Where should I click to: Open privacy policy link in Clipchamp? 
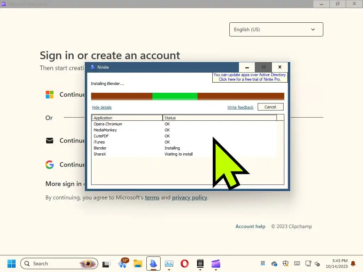pyautogui.click(x=190, y=198)
